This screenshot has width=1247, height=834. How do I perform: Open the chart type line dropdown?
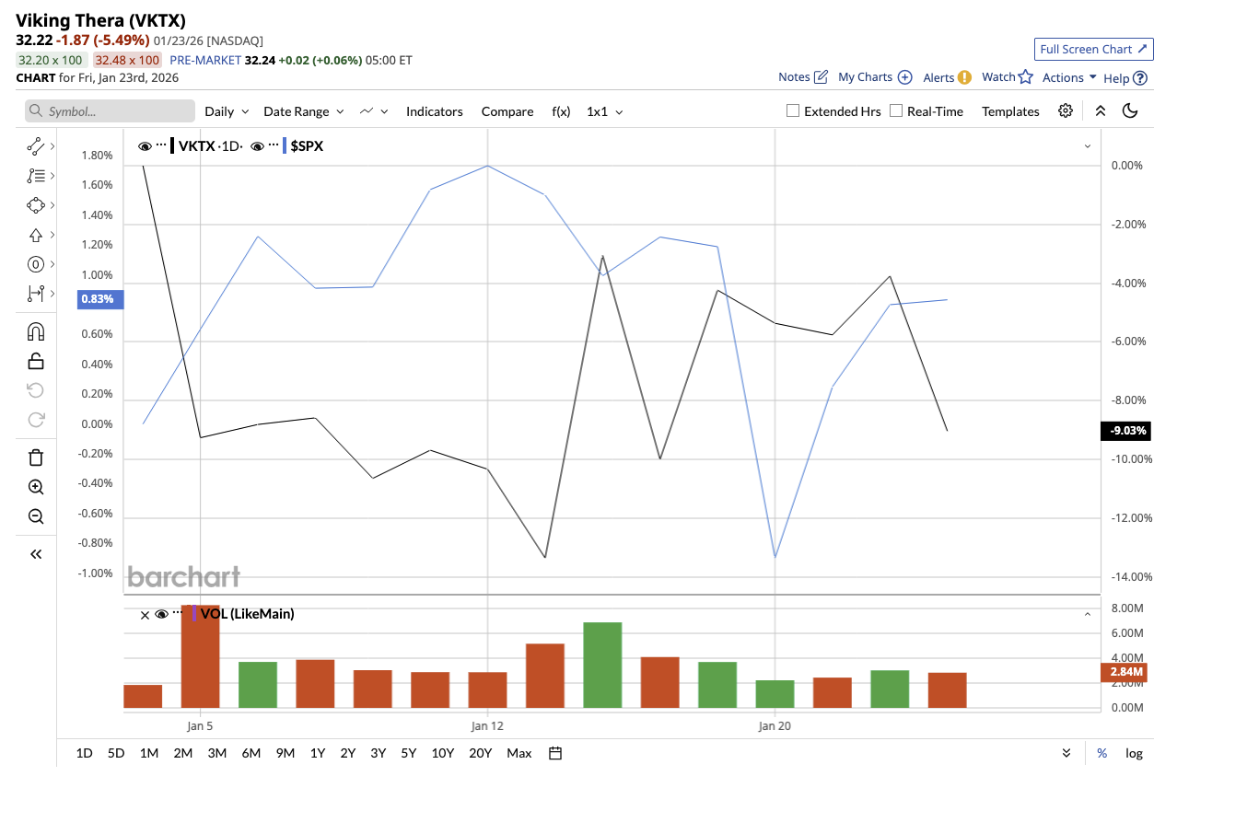coord(374,111)
